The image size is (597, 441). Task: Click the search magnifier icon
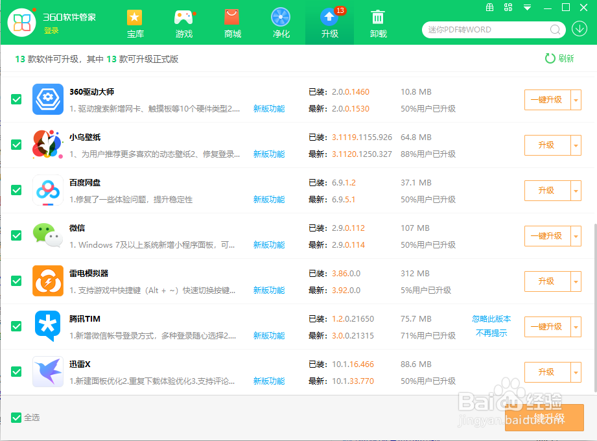tap(555, 30)
